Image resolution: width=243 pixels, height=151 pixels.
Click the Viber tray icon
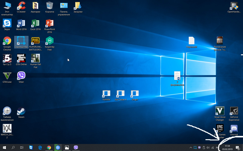(200, 148)
